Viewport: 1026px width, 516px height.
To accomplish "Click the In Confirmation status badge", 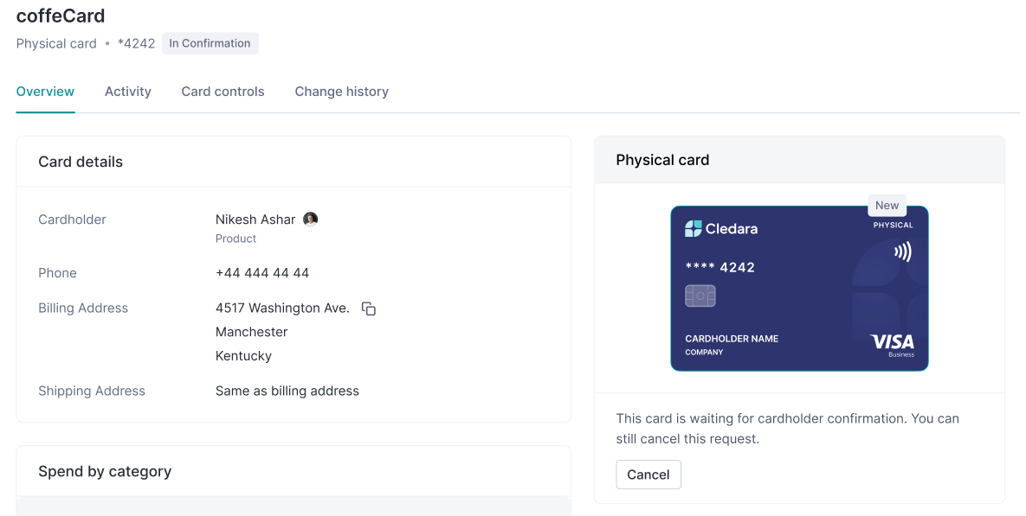I will tap(210, 43).
